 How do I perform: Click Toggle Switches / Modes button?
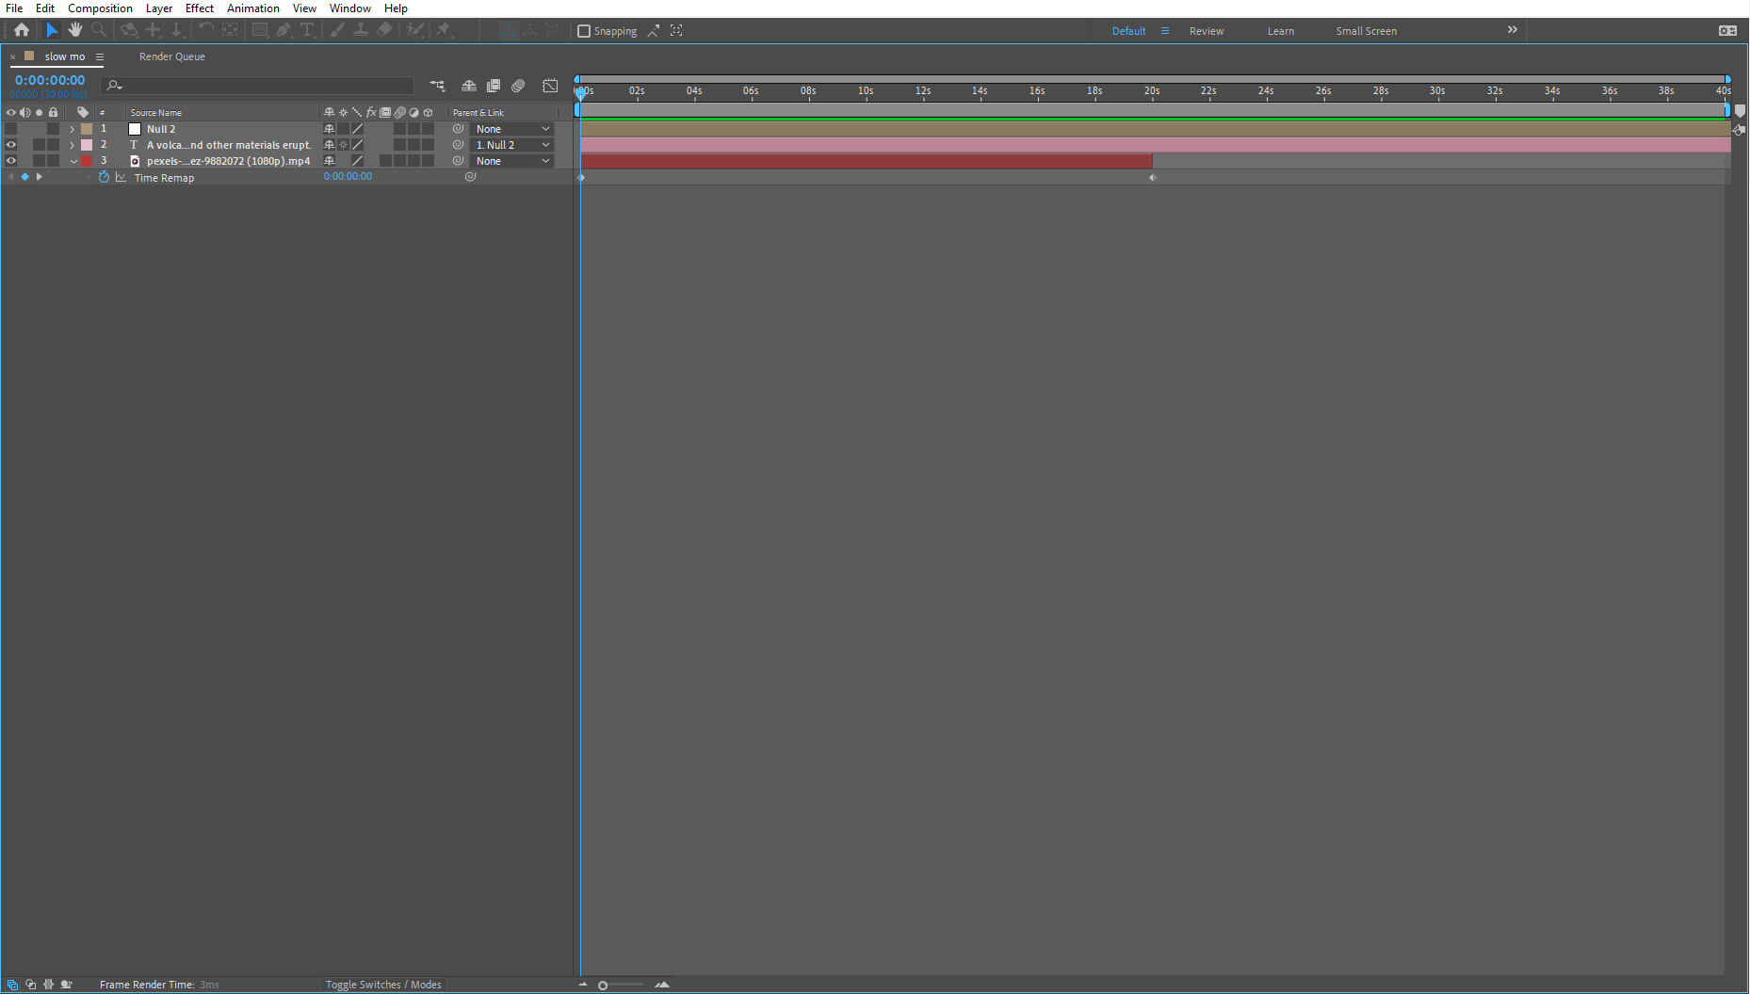click(x=383, y=985)
